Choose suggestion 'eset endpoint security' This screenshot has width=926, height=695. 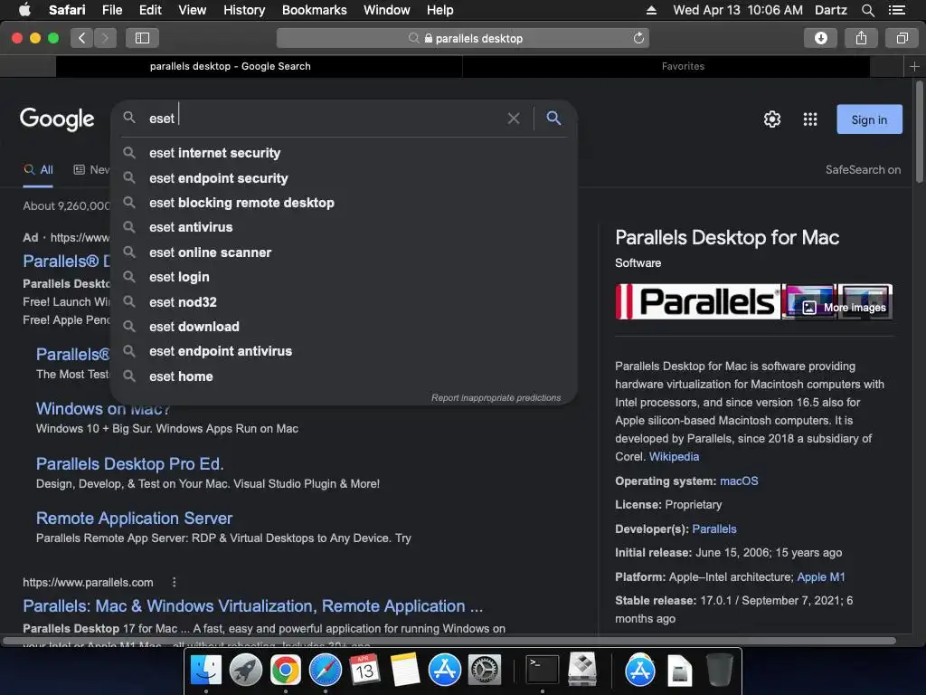coord(344,178)
